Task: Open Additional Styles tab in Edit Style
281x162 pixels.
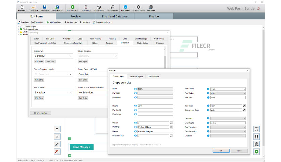Action: (136, 76)
